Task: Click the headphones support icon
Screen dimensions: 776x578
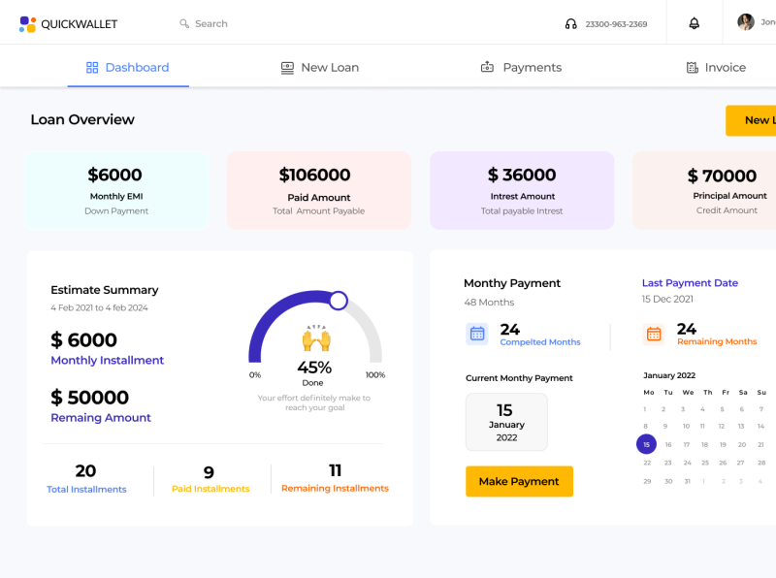Action: tap(571, 24)
